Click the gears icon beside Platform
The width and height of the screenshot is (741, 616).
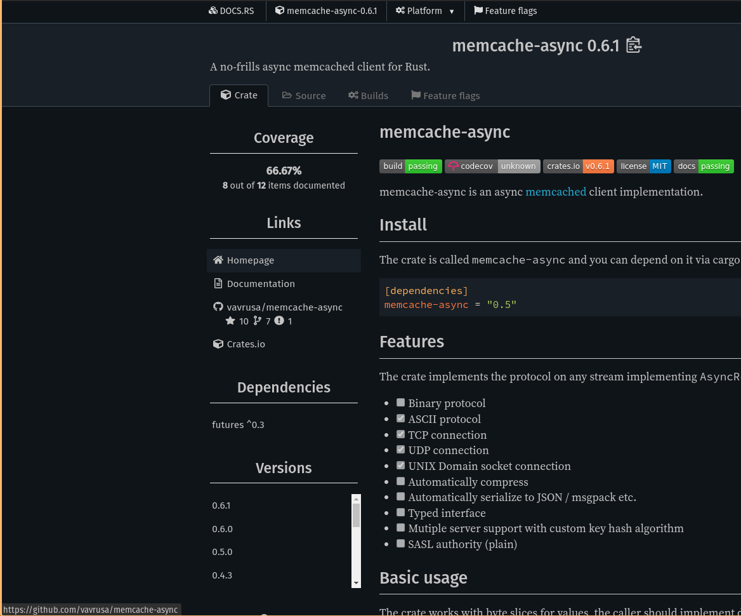400,10
